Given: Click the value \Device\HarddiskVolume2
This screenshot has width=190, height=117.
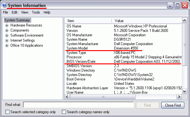Looking at the screenshot, I should click(x=134, y=79).
